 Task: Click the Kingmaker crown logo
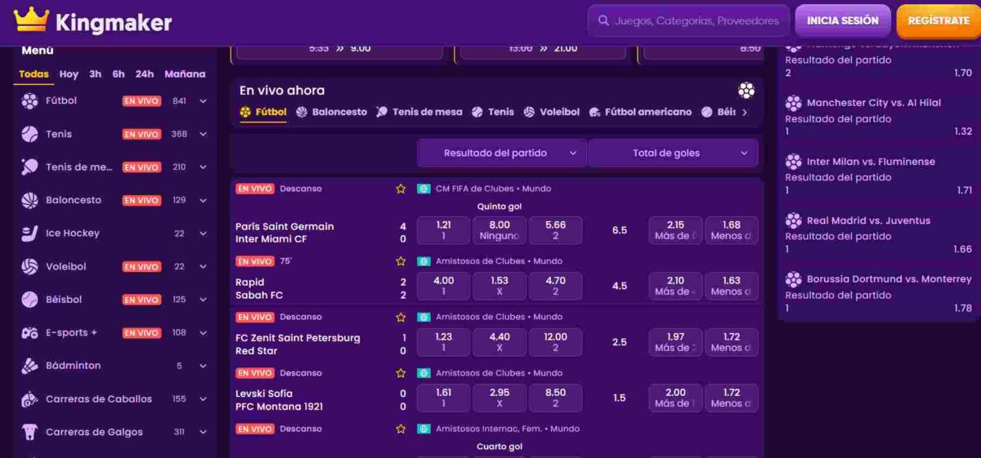coord(31,20)
